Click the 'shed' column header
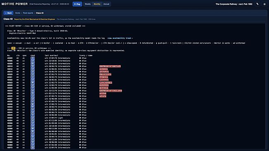Image resolution: width=269 pixels, height=151 pixels. (33, 55)
